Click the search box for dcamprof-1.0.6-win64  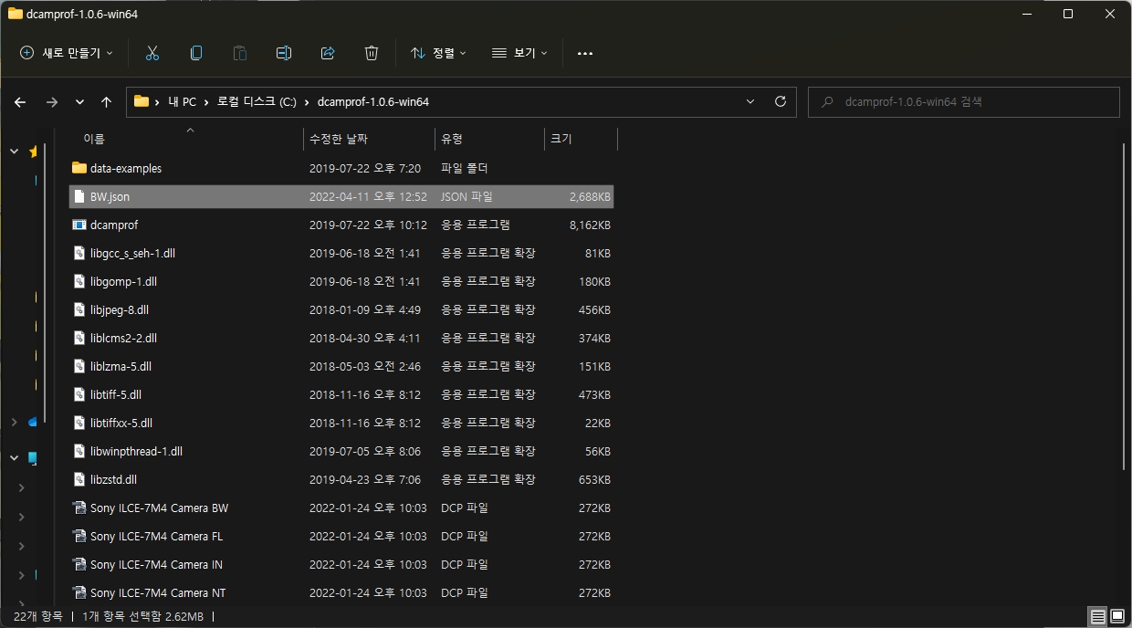[x=964, y=102]
